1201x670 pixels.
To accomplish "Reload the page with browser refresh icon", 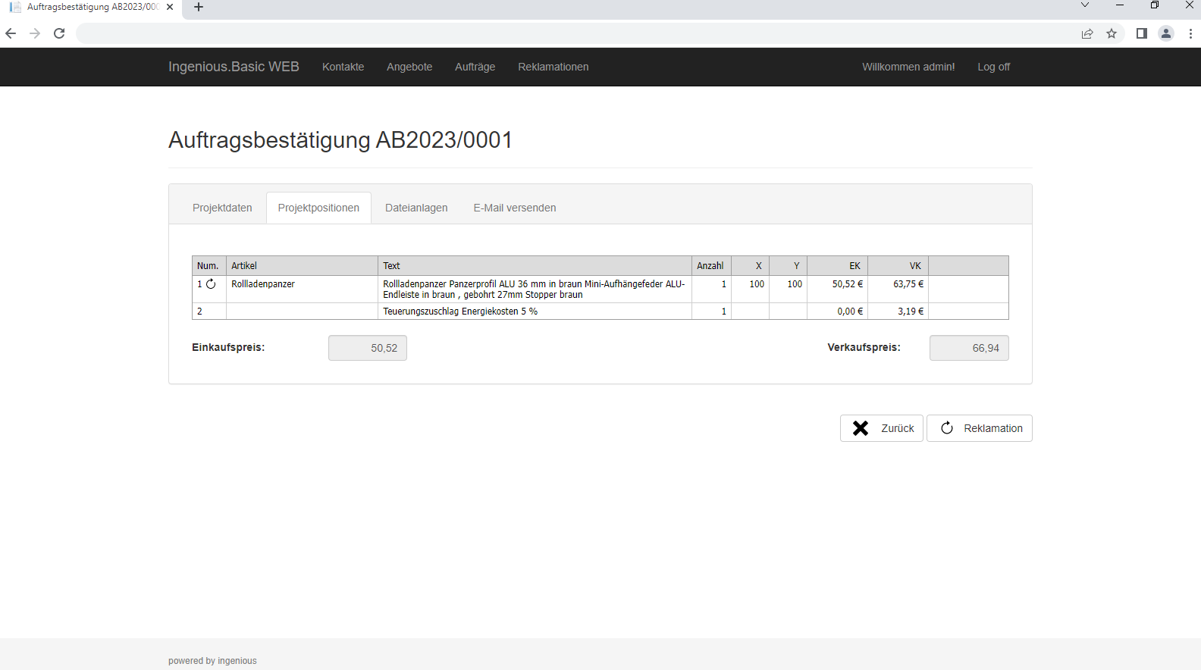I will 59,33.
